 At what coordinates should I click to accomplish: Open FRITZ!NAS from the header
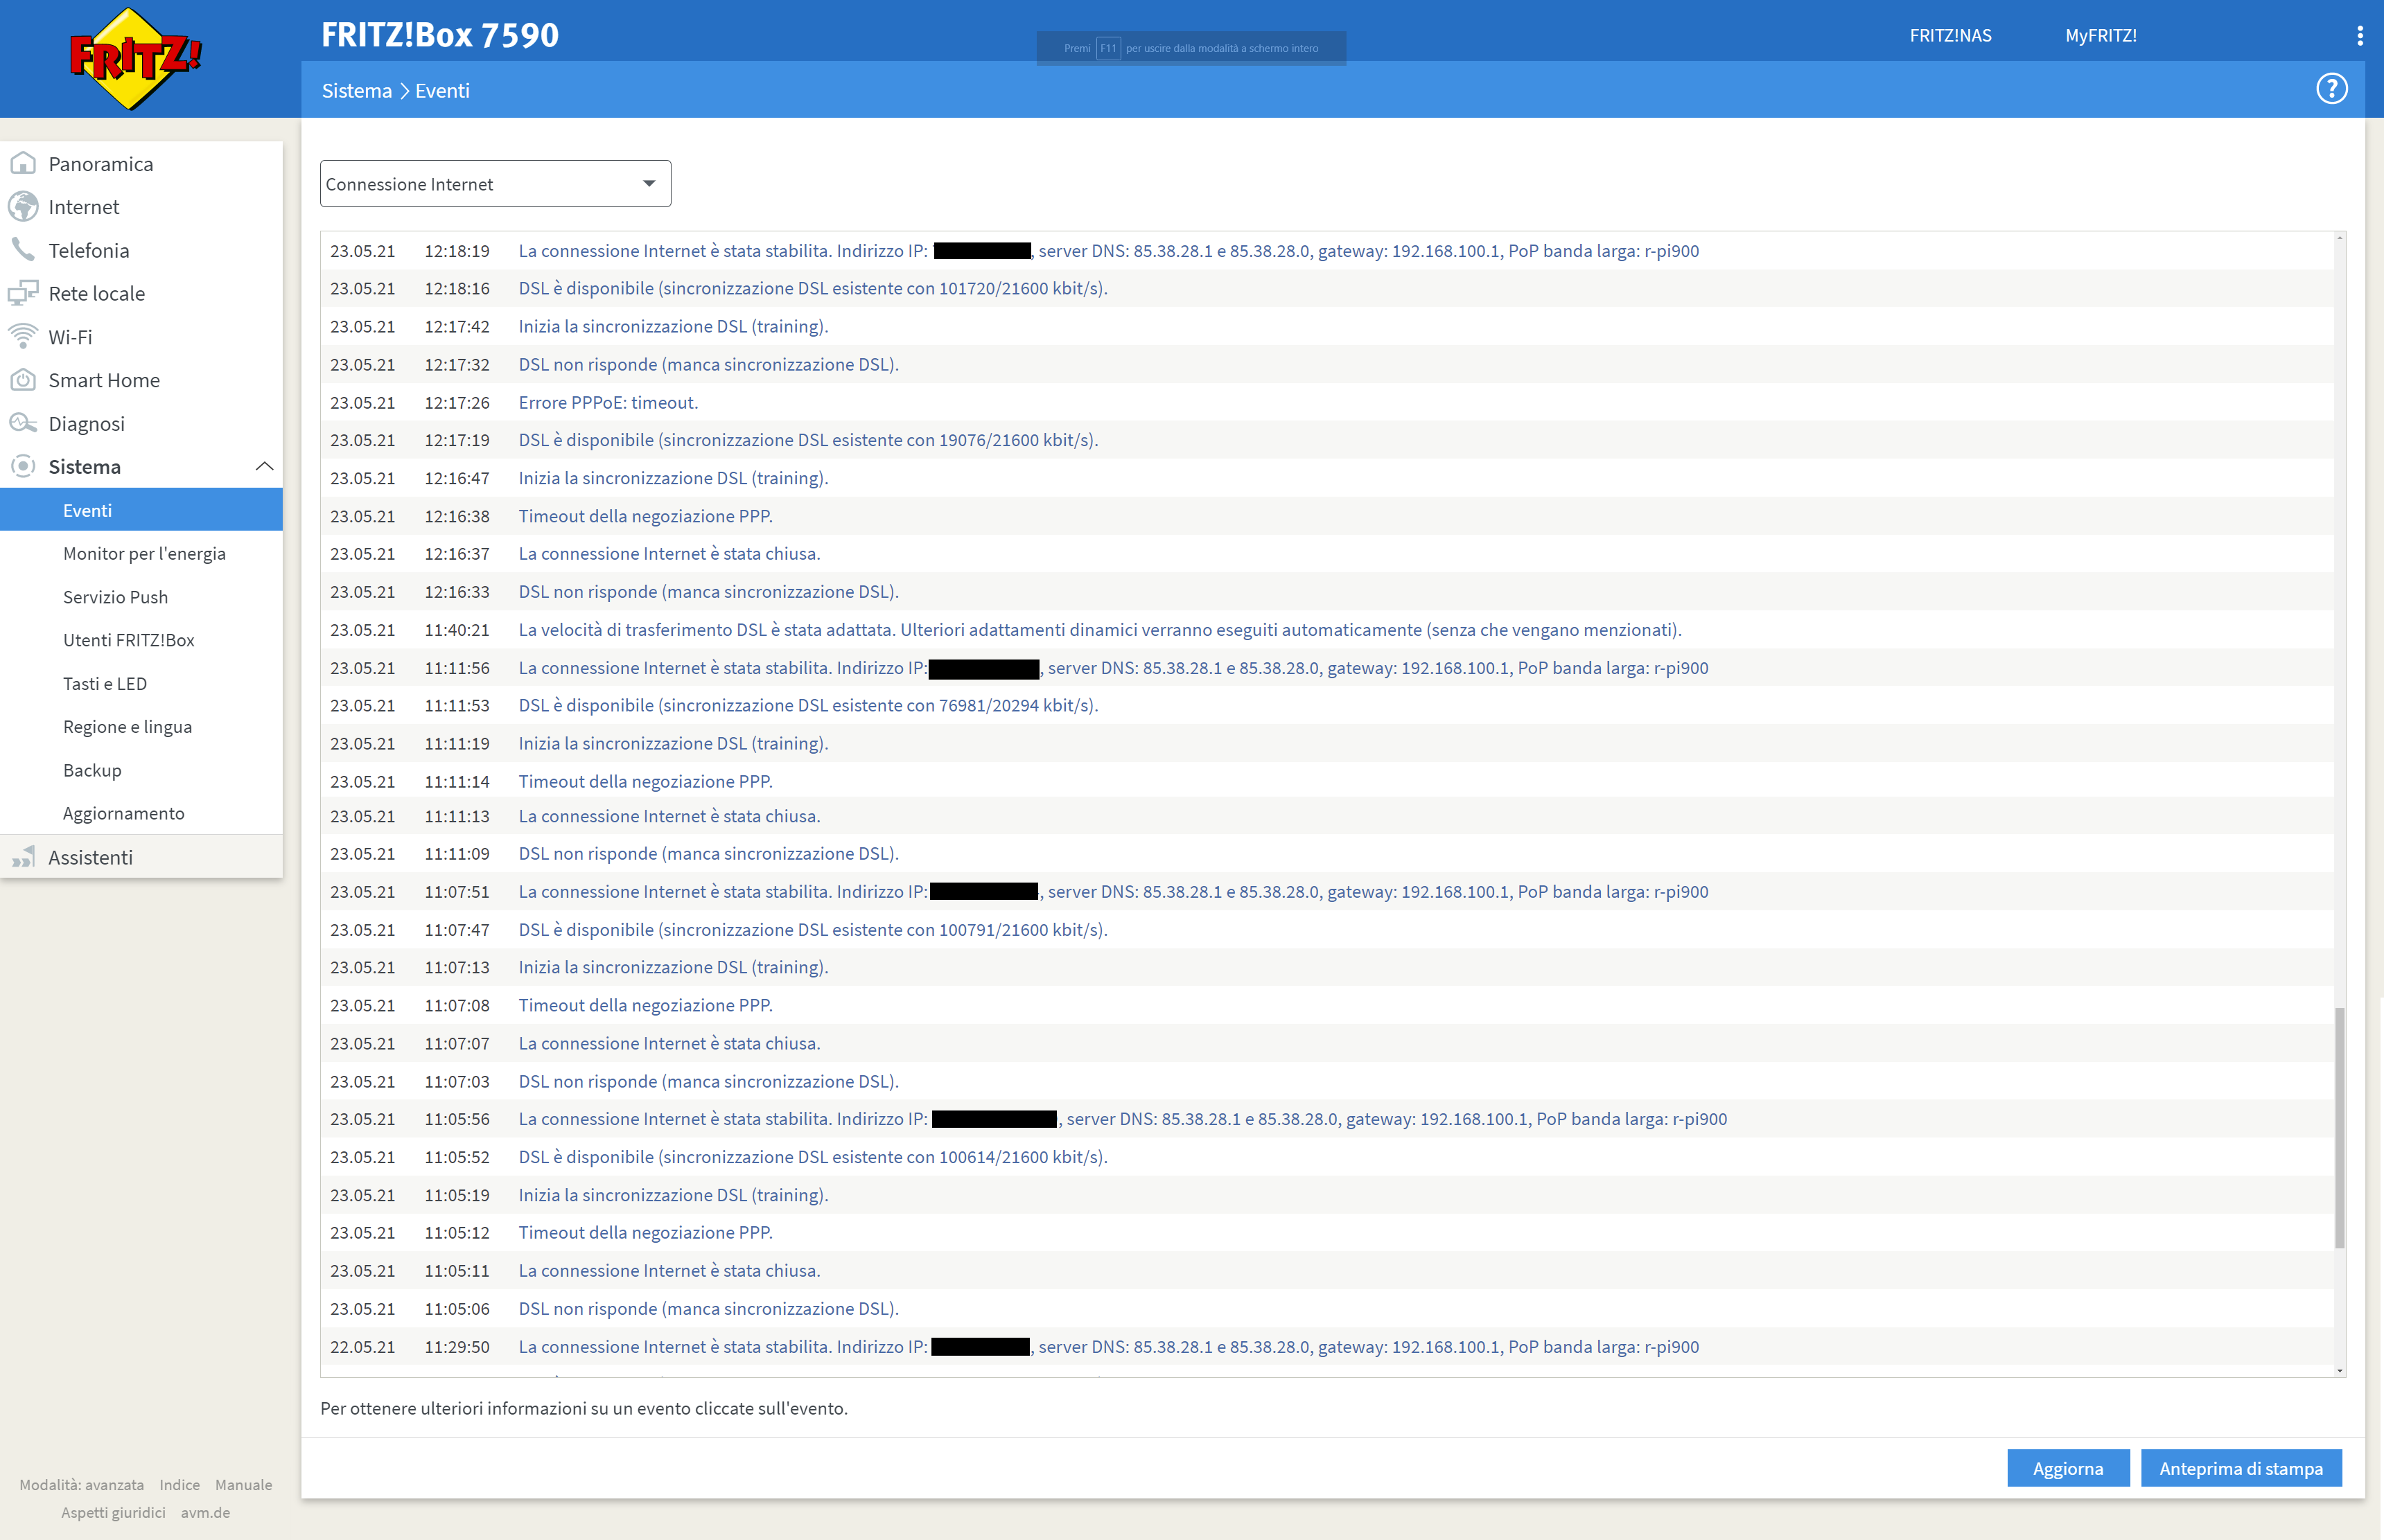1949,36
